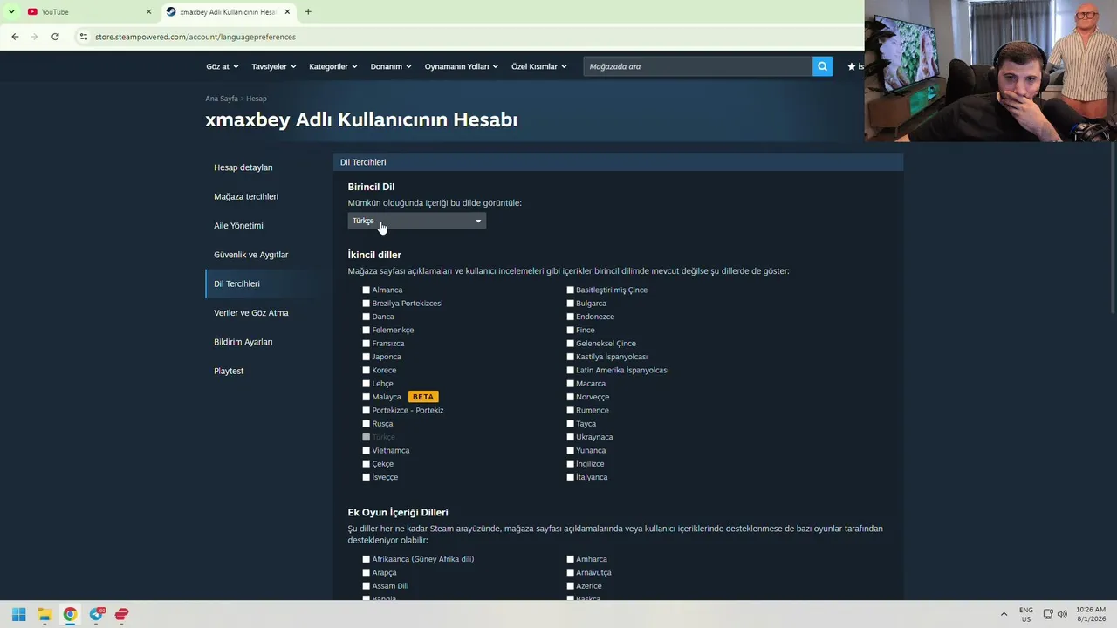Screen dimensions: 1117x628
Task: Open File Explorer from the taskbar
Action: coord(45,614)
